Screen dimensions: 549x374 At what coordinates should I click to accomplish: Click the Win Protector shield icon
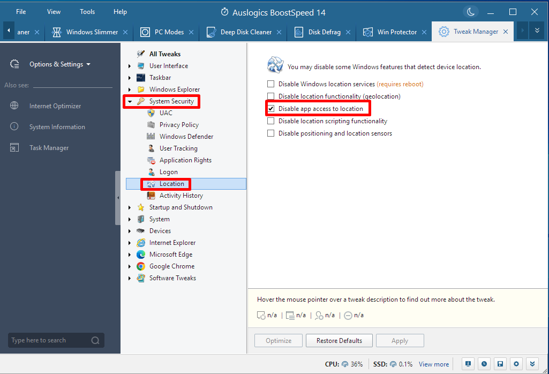click(x=367, y=32)
